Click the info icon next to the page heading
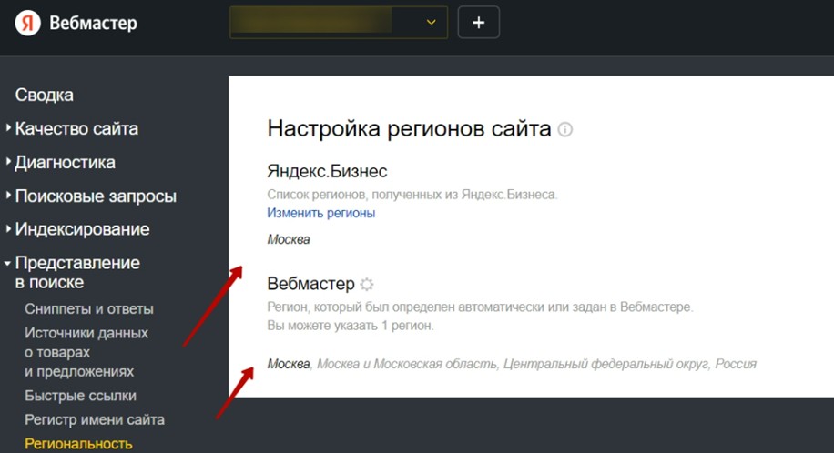Image resolution: width=834 pixels, height=453 pixels. coord(564,129)
